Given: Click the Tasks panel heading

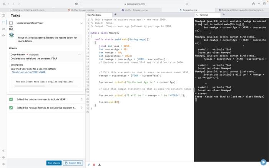Looking at the screenshot, I should click(x=15, y=15).
